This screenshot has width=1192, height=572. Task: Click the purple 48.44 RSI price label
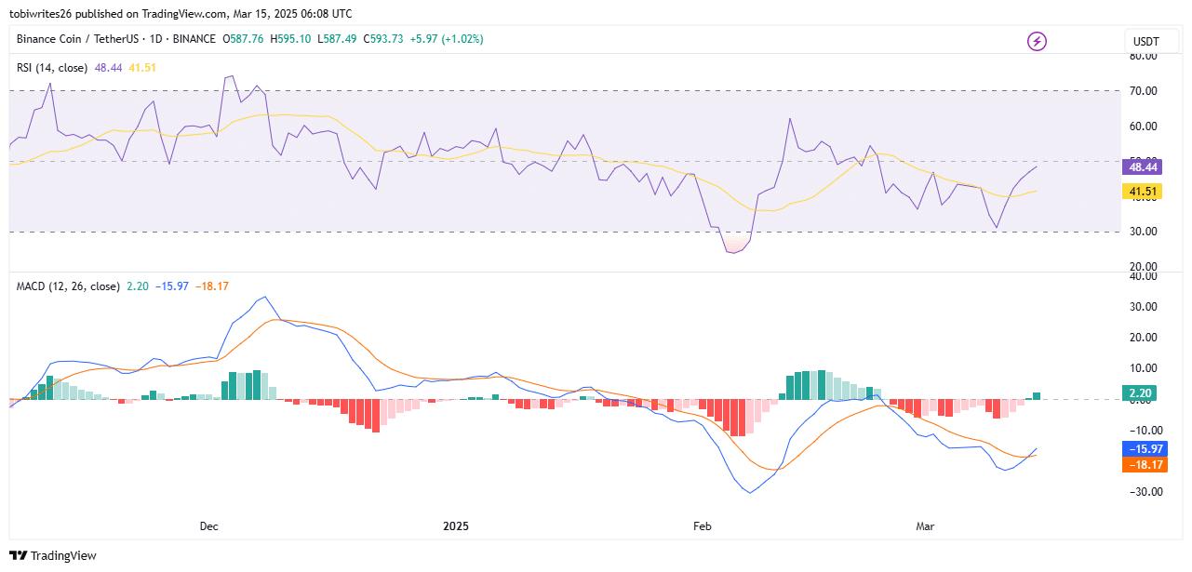[x=1142, y=167]
